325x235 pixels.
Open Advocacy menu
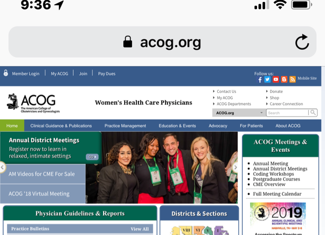[218, 125]
